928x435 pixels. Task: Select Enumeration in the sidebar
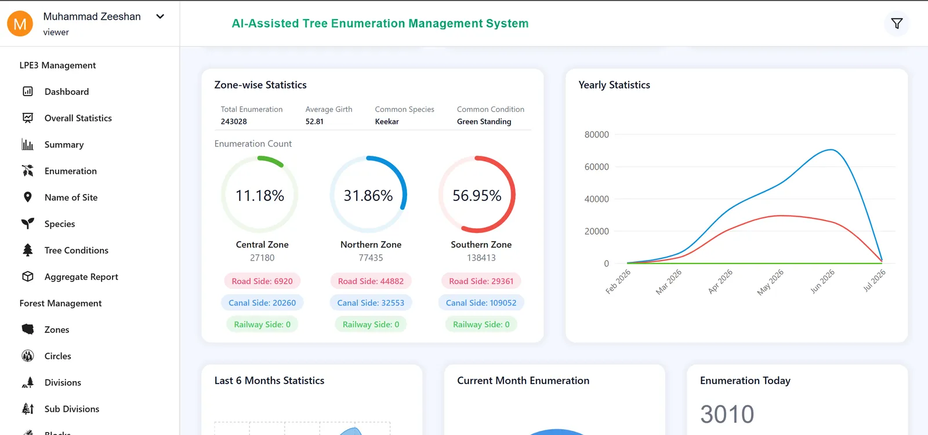click(x=71, y=171)
